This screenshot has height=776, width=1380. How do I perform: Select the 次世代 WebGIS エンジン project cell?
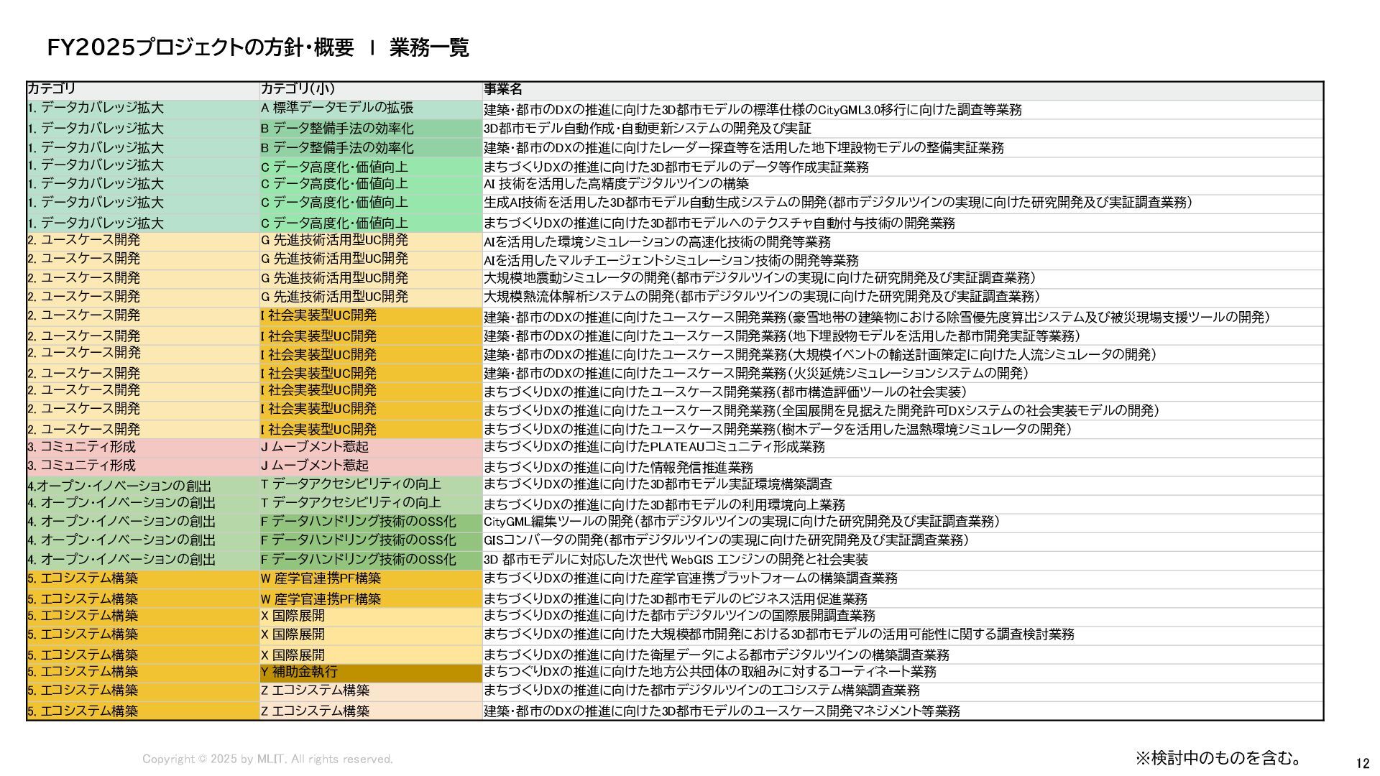(x=676, y=560)
